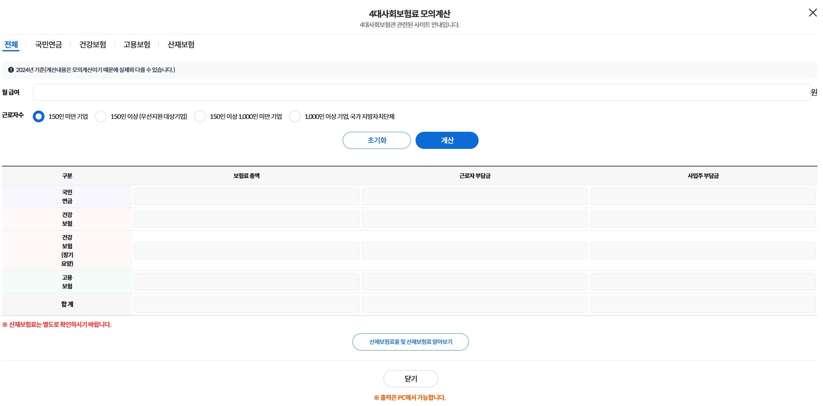Open the 건강보험 tab
This screenshot has height=406, width=823.
(x=93, y=45)
